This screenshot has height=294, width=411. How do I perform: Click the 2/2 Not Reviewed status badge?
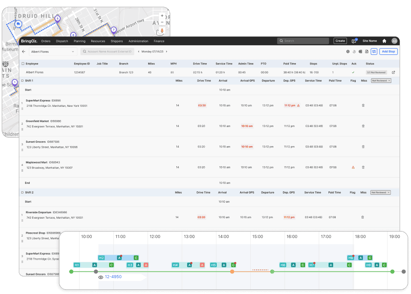pyautogui.click(x=376, y=72)
